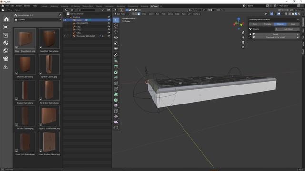Collapse the Cooktop collection in outliner

point(68,17)
